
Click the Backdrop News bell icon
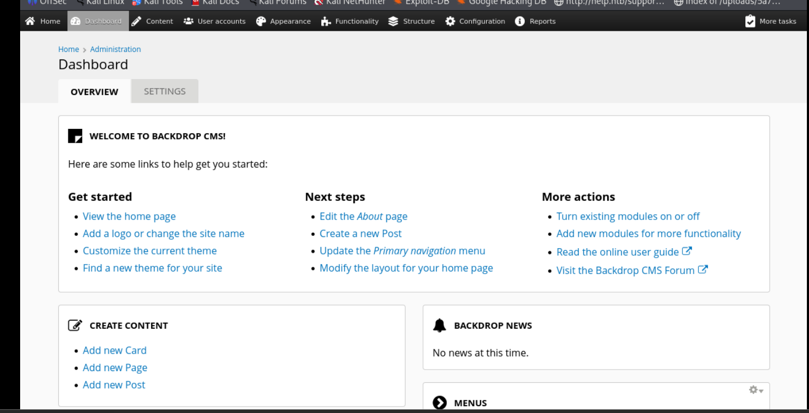(x=439, y=326)
